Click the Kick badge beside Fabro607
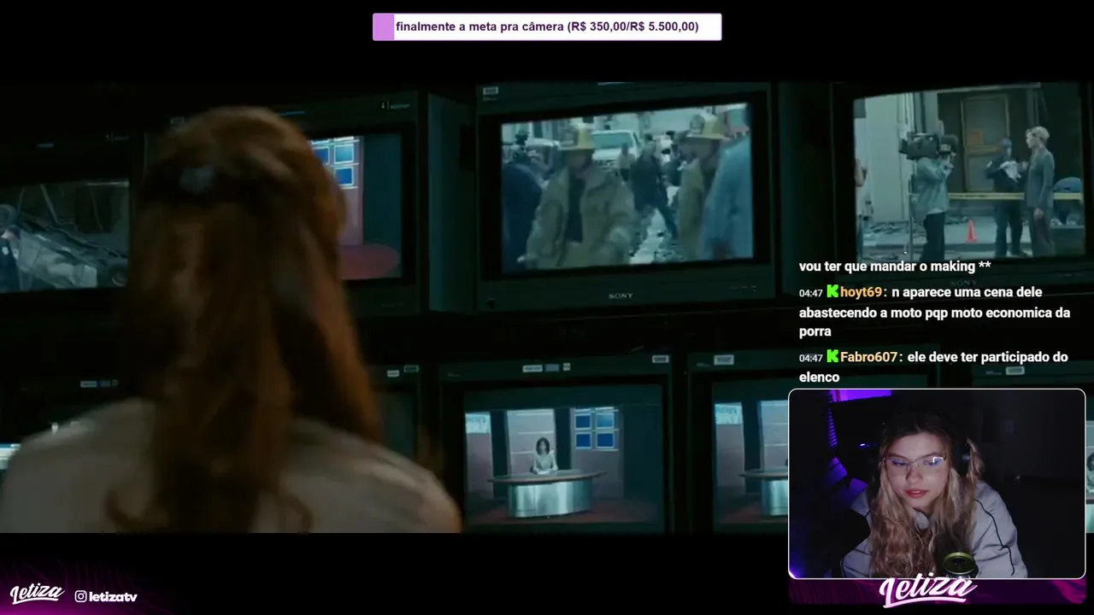 832,357
